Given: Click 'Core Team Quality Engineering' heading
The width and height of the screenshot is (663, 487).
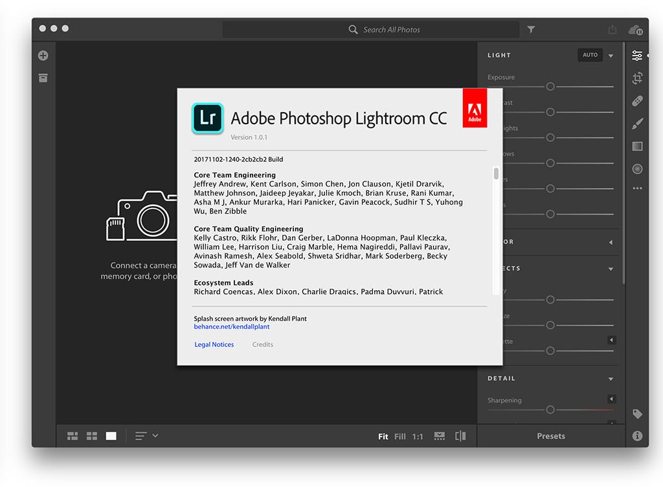Looking at the screenshot, I should 248,229.
